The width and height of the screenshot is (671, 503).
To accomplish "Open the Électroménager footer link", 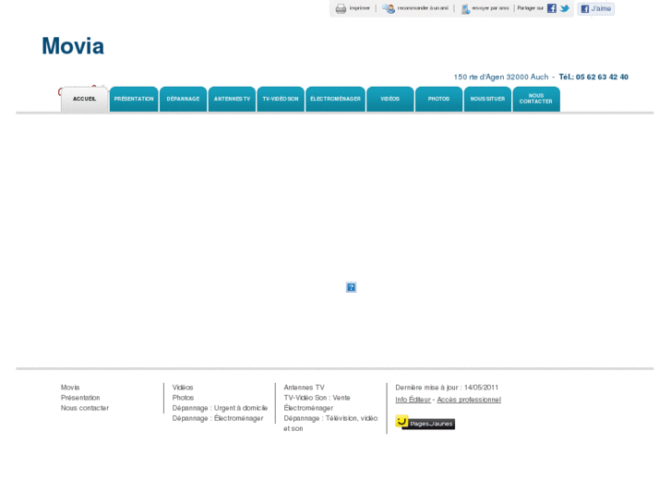I will coord(308,408).
